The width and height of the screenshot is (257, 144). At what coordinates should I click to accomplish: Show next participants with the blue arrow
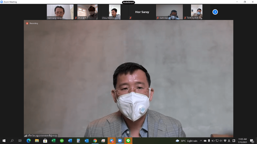[215, 12]
